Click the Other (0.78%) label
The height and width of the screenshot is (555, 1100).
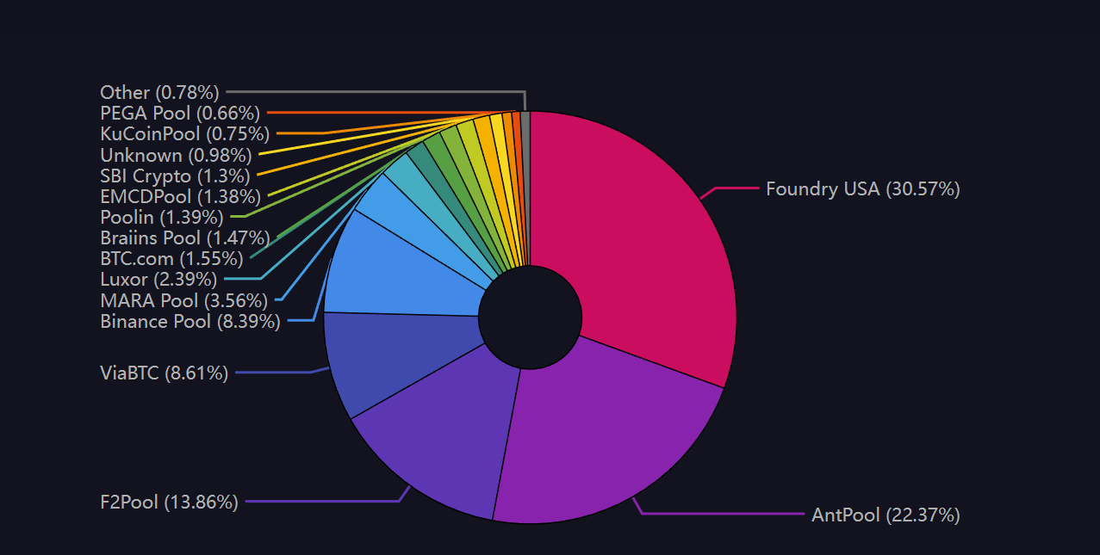tap(159, 91)
